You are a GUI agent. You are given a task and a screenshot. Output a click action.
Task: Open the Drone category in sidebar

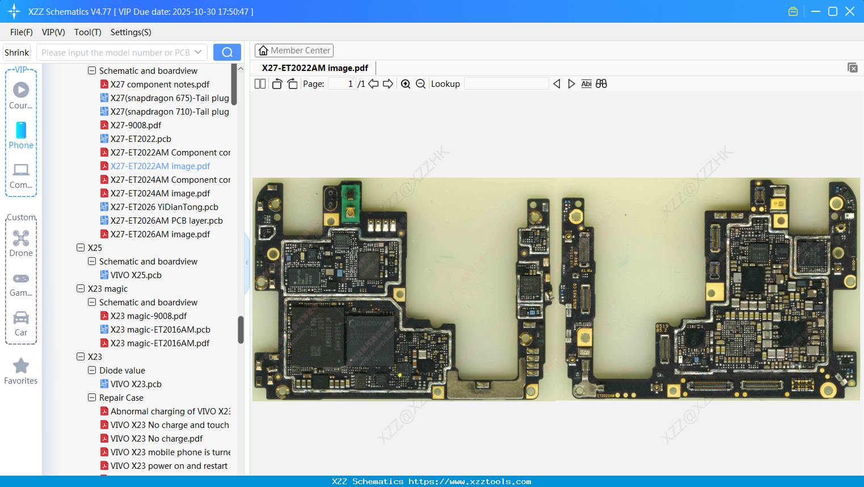coord(21,243)
